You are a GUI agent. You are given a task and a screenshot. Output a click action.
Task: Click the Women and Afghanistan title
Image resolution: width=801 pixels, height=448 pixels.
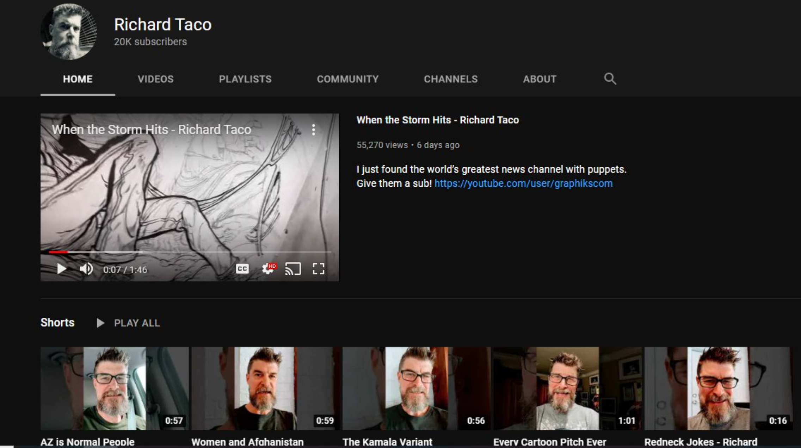tap(247, 442)
